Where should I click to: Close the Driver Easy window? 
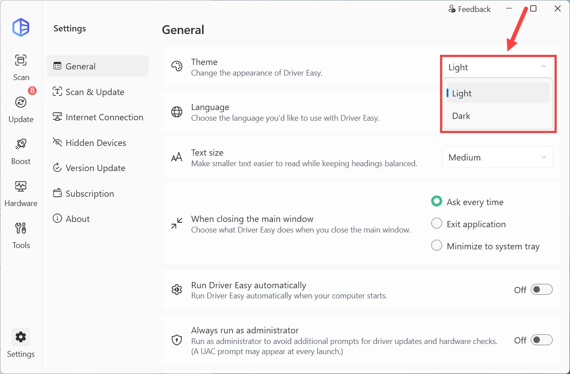[558, 9]
